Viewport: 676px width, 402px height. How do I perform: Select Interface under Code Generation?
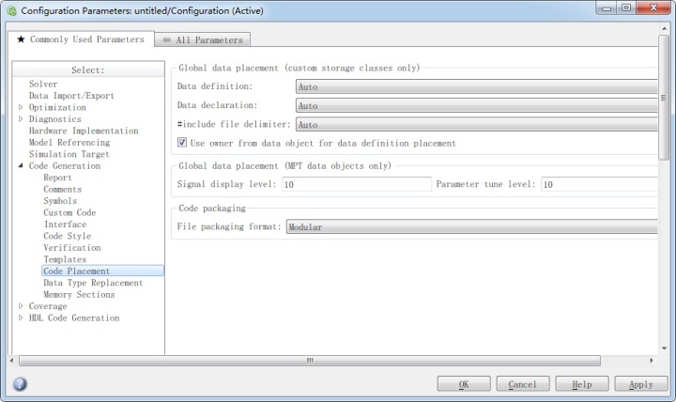pyautogui.click(x=65, y=224)
